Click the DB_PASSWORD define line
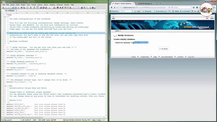The image size is (217, 122). 26,64
